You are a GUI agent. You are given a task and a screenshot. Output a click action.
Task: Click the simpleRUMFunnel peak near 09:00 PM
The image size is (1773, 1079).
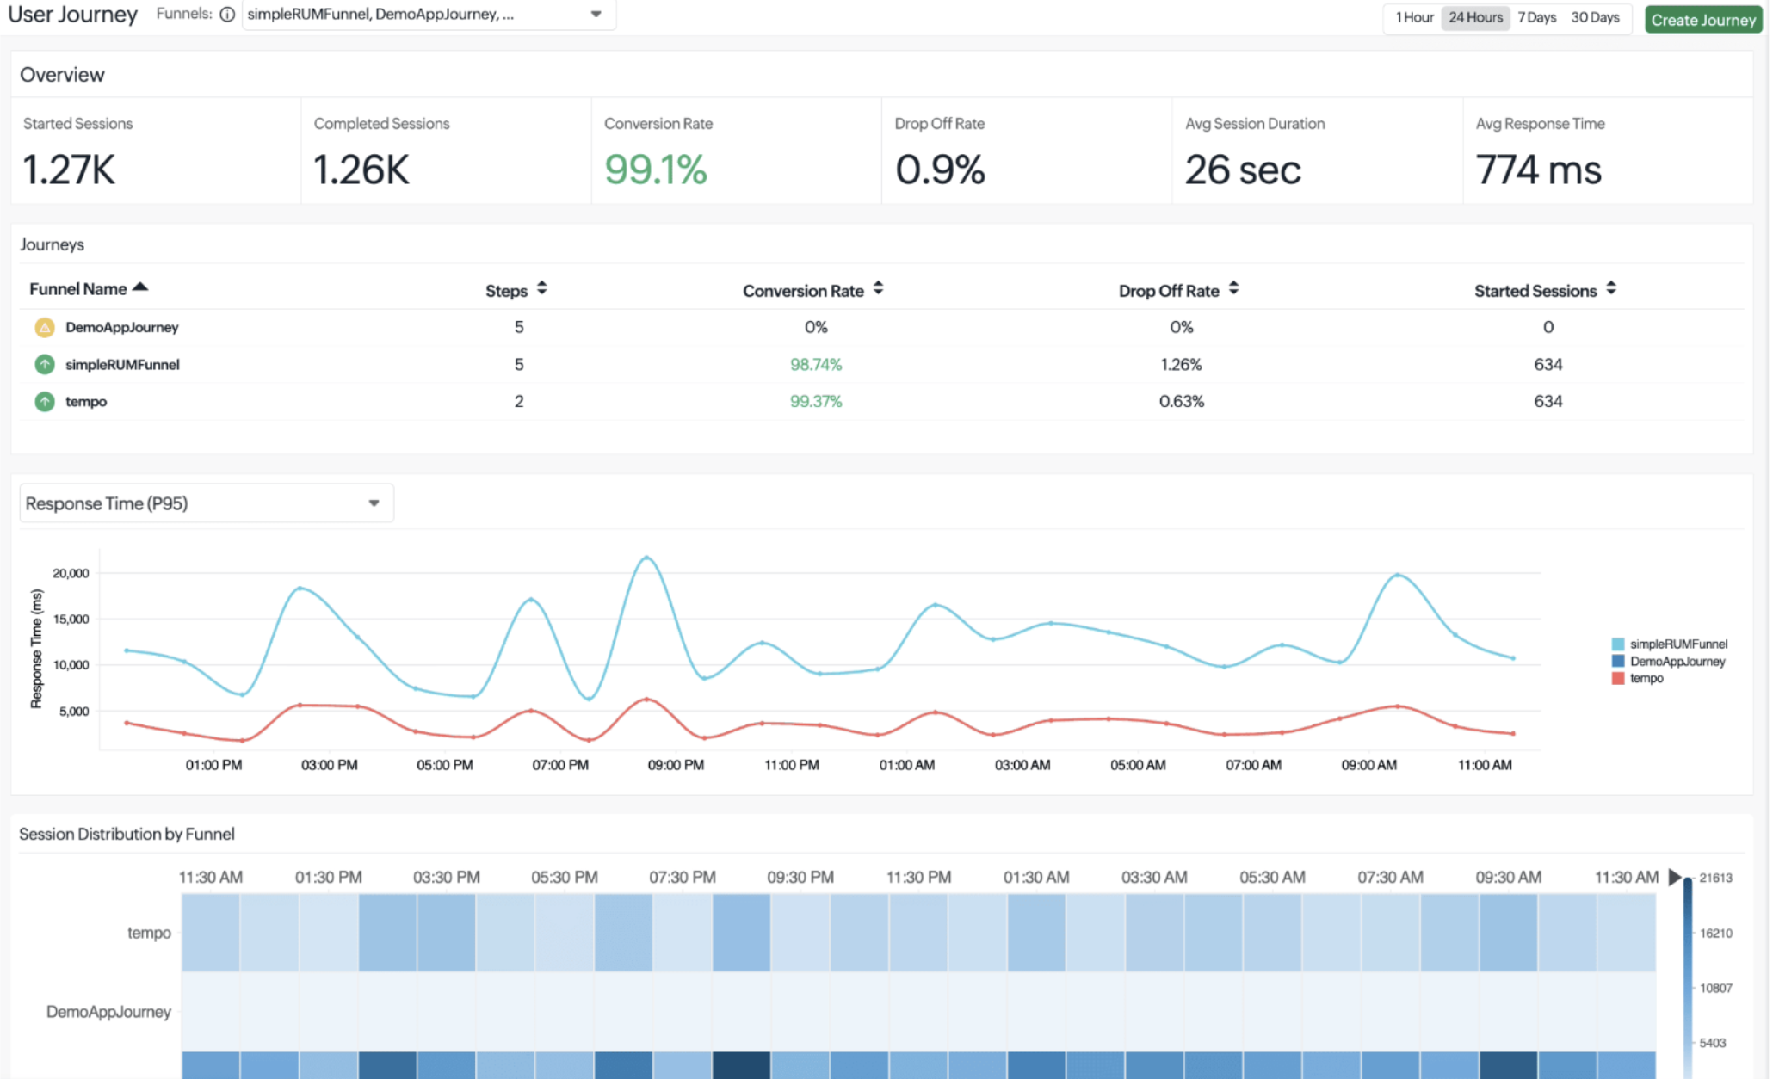coord(647,558)
